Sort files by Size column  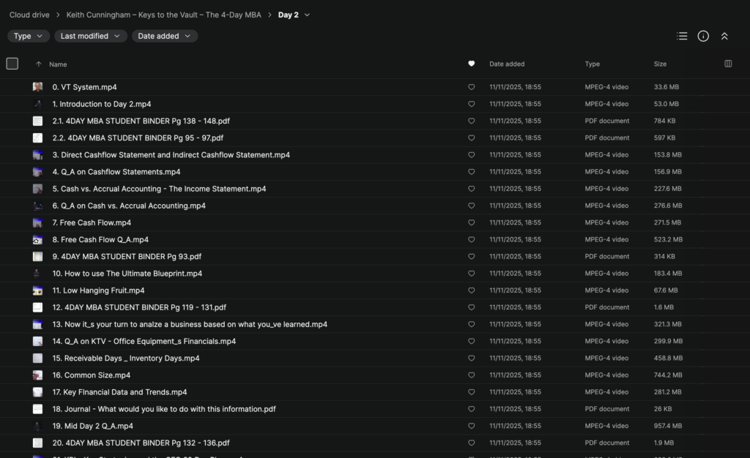point(660,64)
